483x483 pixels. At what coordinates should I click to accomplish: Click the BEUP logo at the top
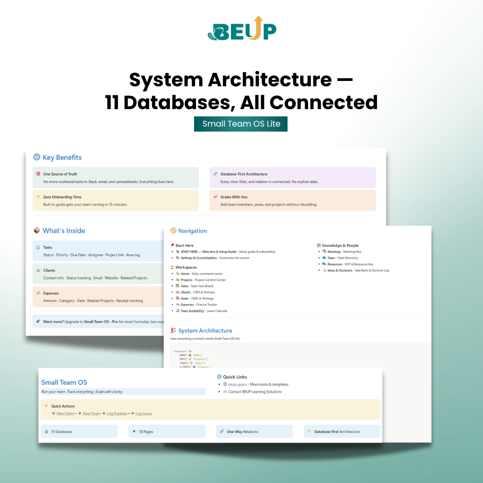coord(242,28)
